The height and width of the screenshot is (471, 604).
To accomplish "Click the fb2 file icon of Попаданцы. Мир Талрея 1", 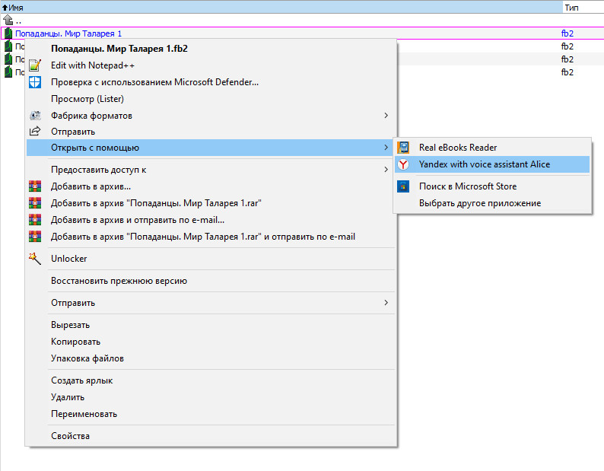I will click(8, 33).
